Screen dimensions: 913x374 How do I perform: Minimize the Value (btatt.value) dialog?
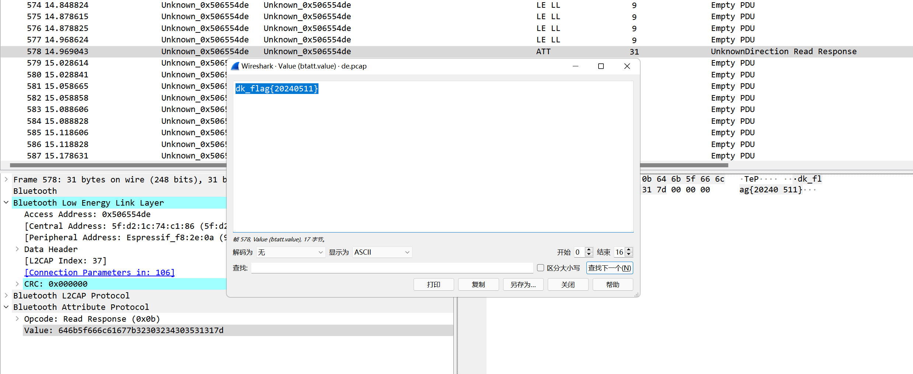click(x=575, y=66)
